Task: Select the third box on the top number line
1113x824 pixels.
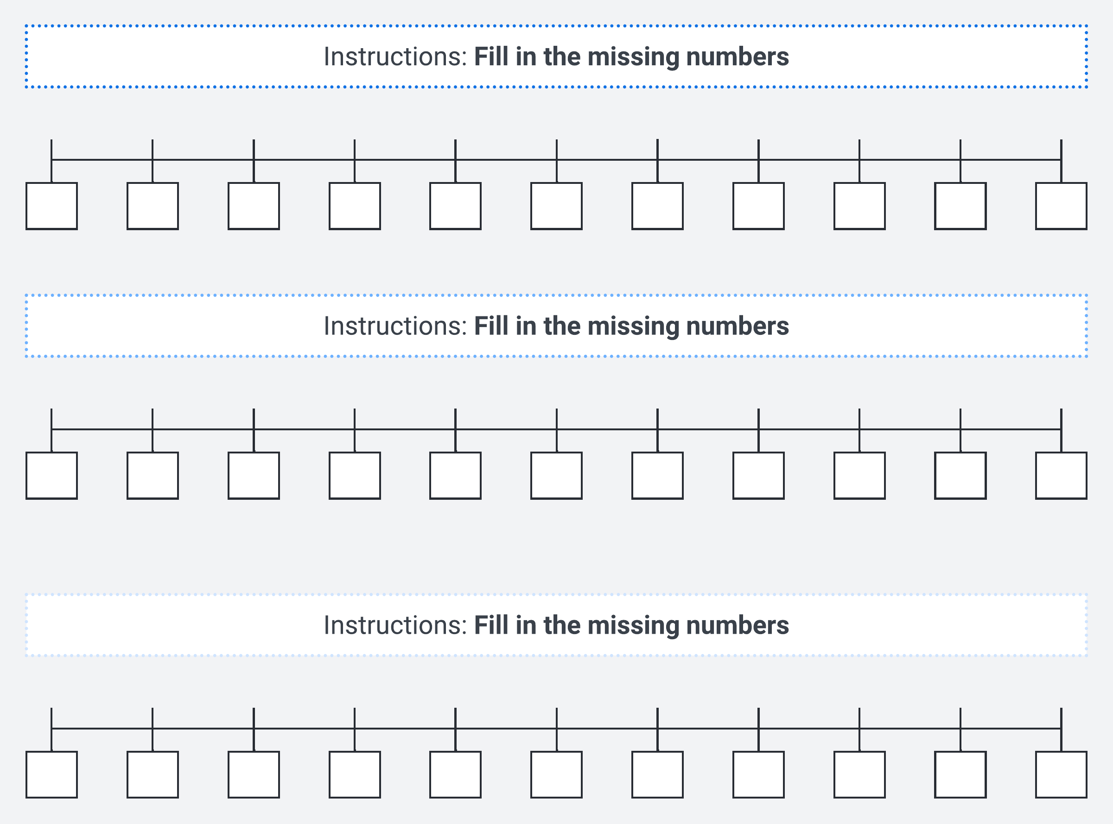Action: point(254,206)
